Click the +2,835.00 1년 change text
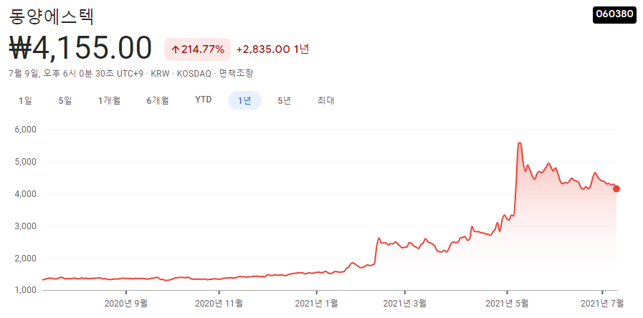This screenshot has height=318, width=643. pyautogui.click(x=272, y=49)
